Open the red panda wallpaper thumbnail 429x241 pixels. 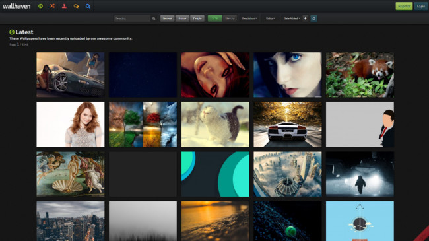(360, 75)
